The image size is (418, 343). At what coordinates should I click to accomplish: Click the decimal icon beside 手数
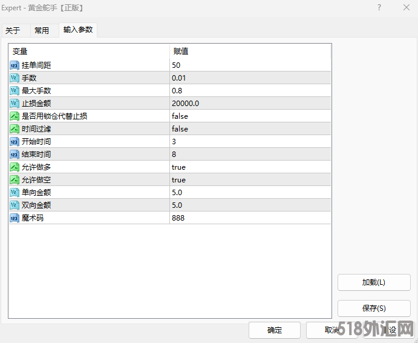15,78
